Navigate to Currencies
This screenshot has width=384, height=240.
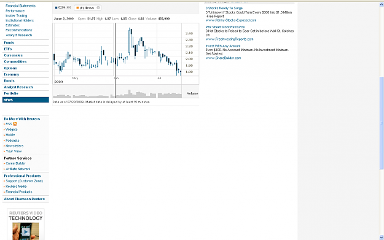[14, 55]
